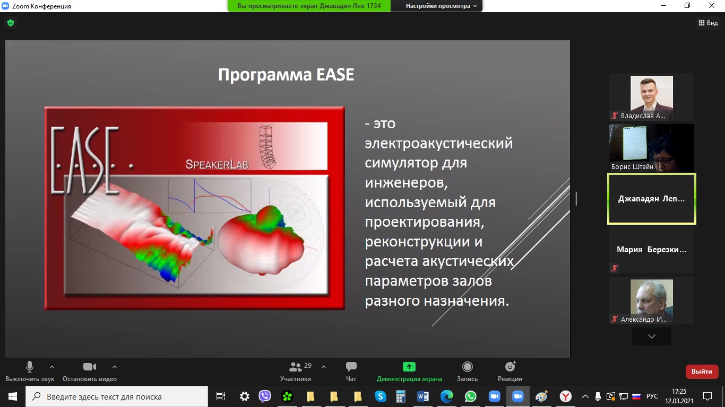Screen dimensions: 725x407
Task: Click the Выключить звук label
Action: pos(30,379)
